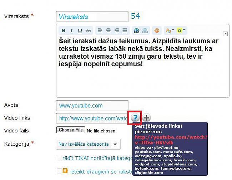Image resolution: width=232 pixels, height=180 pixels.
Task: Enable 'ieteikt draugiem šo rakstu' checkbox
Action: click(59, 171)
